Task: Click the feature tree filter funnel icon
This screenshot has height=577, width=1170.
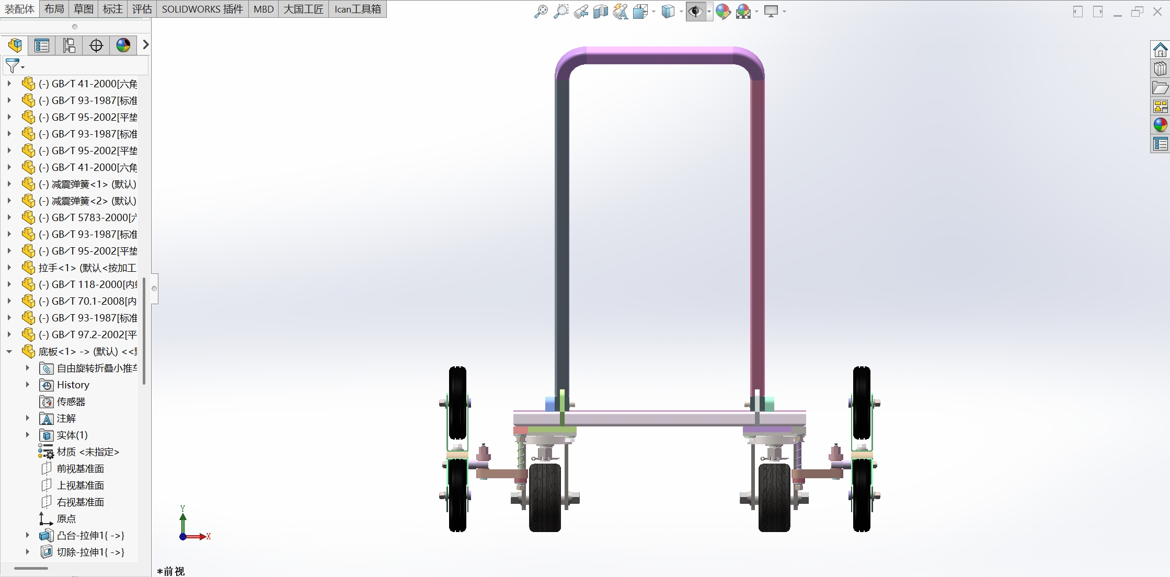Action: (13, 66)
